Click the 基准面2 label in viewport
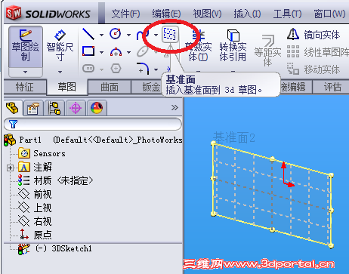Viewport: 349px width, 274px height. point(234,137)
